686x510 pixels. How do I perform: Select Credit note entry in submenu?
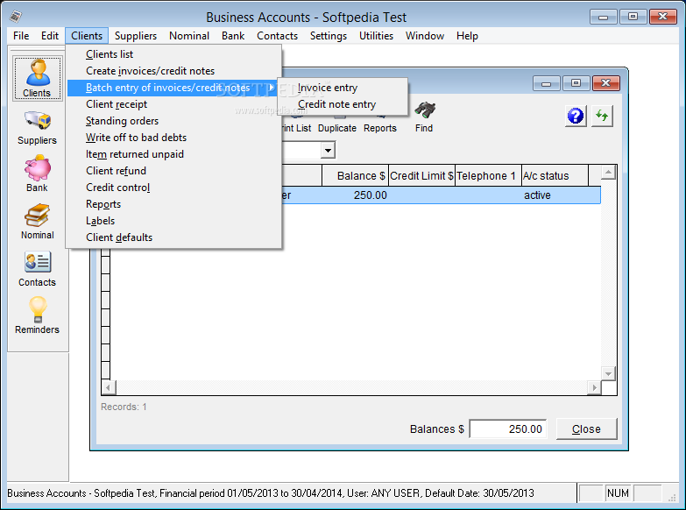click(343, 104)
